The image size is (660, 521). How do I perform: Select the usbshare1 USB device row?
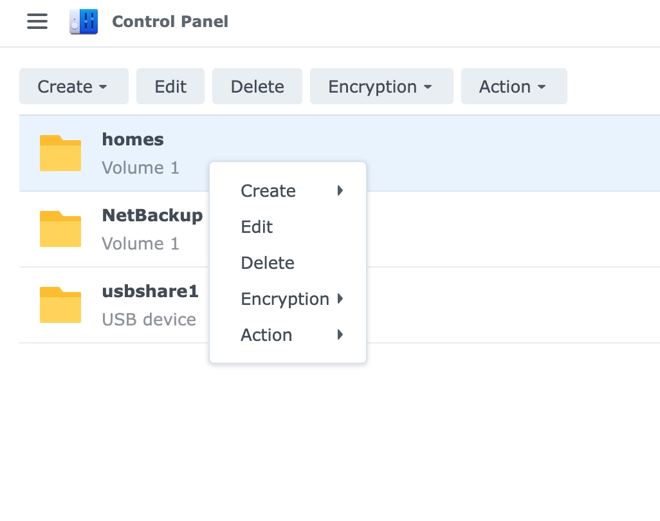click(x=340, y=305)
